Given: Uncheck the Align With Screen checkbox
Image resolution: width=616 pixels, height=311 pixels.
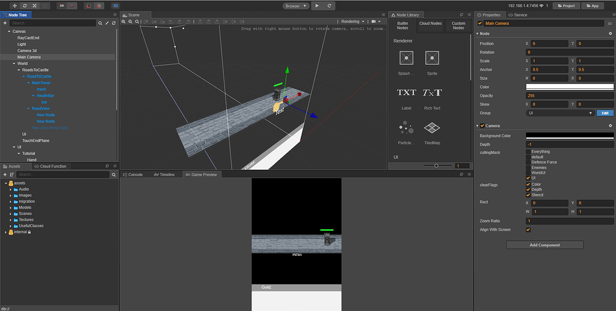Looking at the screenshot, I should (x=528, y=230).
